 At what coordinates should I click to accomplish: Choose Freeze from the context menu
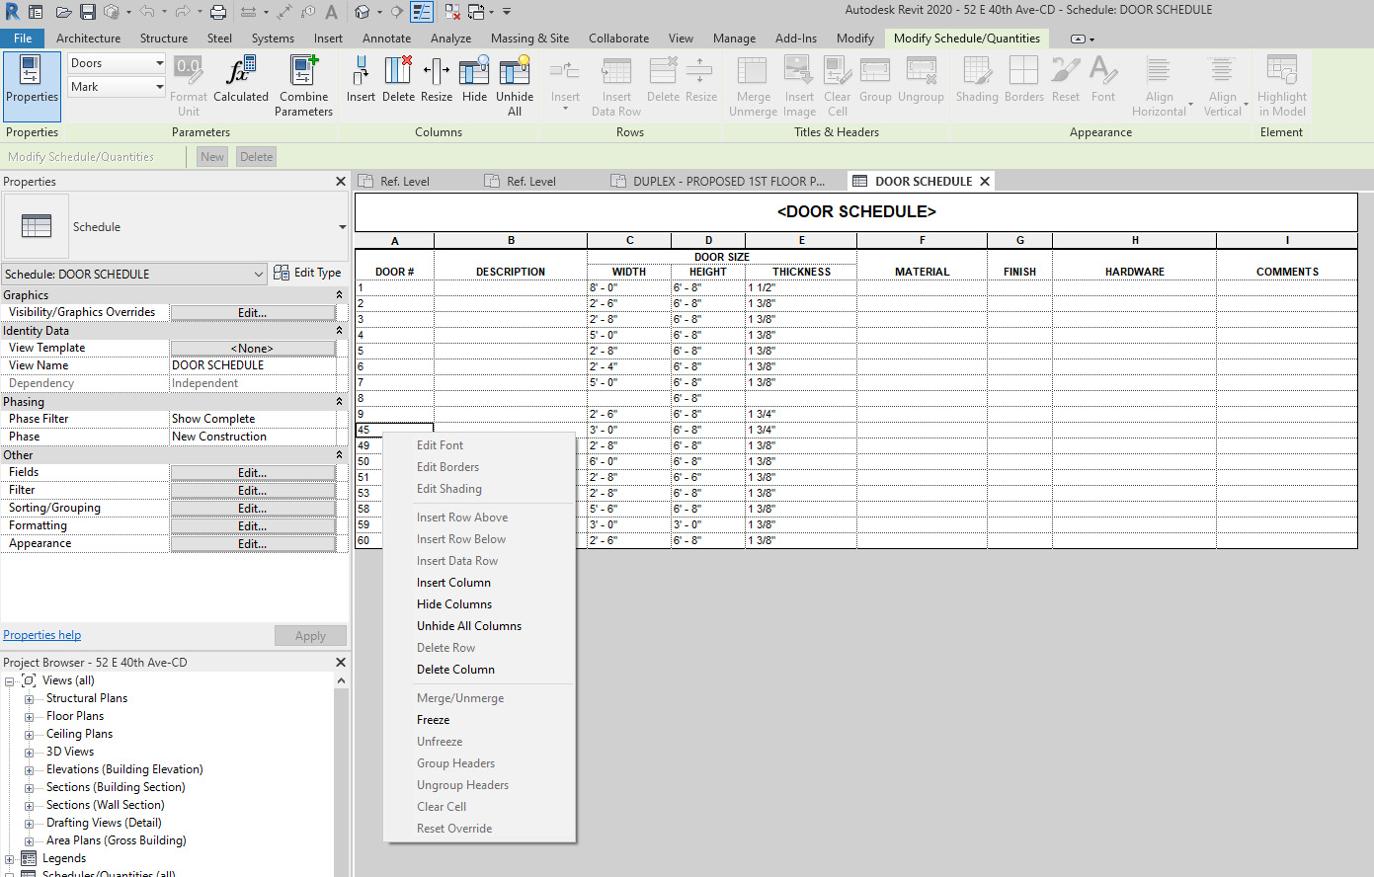[x=433, y=720]
